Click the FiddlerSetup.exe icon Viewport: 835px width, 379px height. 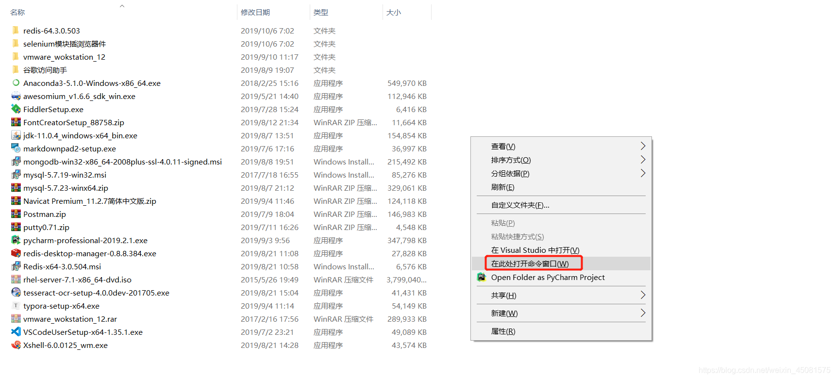pos(16,109)
